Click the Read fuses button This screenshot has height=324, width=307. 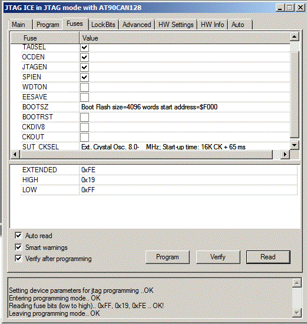[268, 257]
